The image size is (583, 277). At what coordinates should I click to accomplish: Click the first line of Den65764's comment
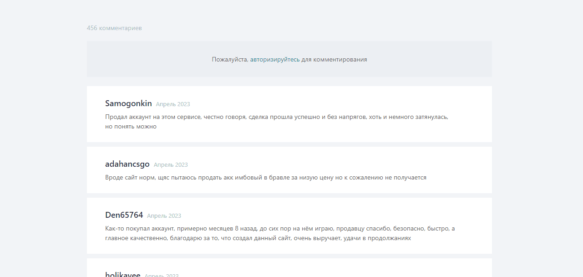pos(279,229)
